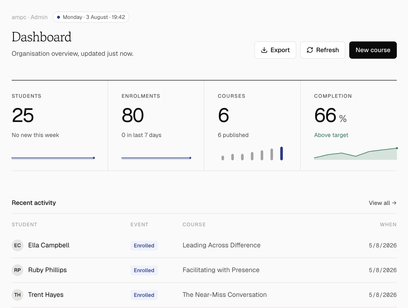The width and height of the screenshot is (408, 308).
Task: Click the blue status dot in date pill
Action: pos(58,17)
